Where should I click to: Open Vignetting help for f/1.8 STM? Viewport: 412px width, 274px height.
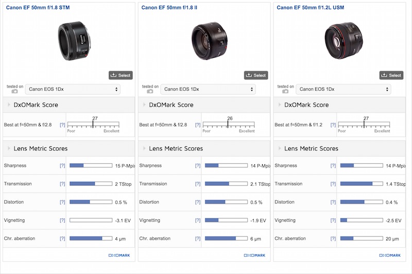(62, 220)
